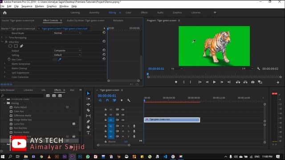This screenshot has width=285, height=160.
Task: Collapse the Keying effects folder
Action: point(4,103)
